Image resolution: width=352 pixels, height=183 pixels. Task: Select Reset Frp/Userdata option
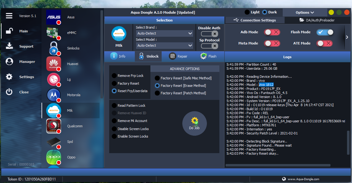point(130,91)
